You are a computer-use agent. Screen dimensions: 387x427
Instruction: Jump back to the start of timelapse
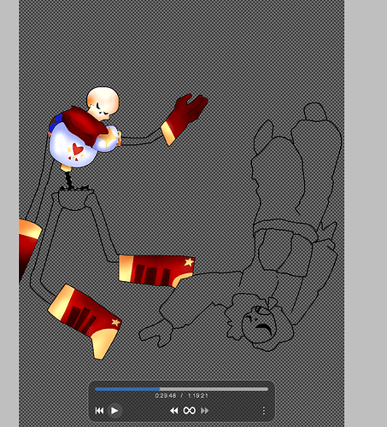[x=99, y=411]
